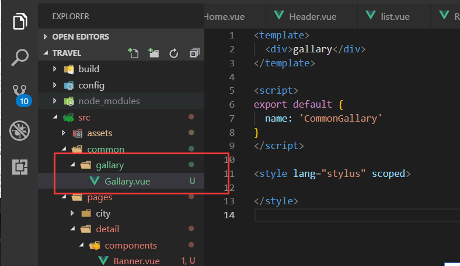Image resolution: width=460 pixels, height=266 pixels.
Task: Click the config folder gear icon
Action: [69, 86]
